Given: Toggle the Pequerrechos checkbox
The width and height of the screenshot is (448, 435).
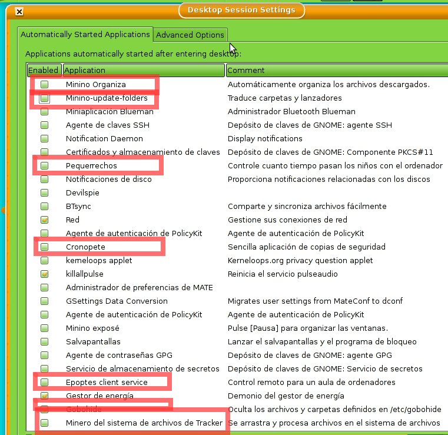Looking at the screenshot, I should pos(44,165).
